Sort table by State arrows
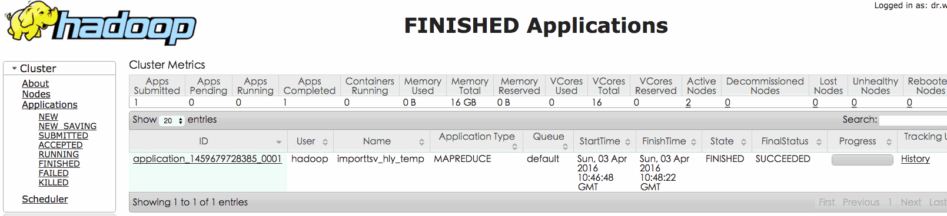Viewport: 947px width, 216px height. (x=743, y=142)
